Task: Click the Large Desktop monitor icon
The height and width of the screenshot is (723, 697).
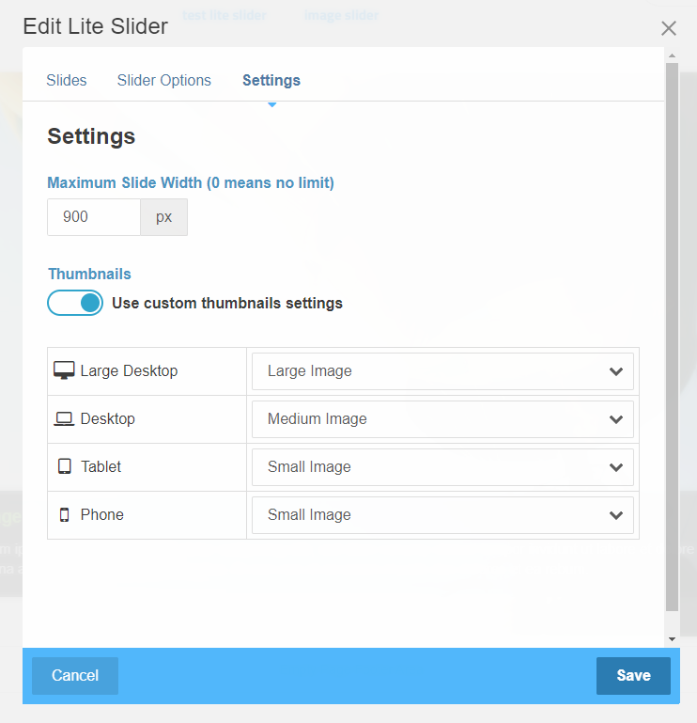Action: (x=64, y=370)
